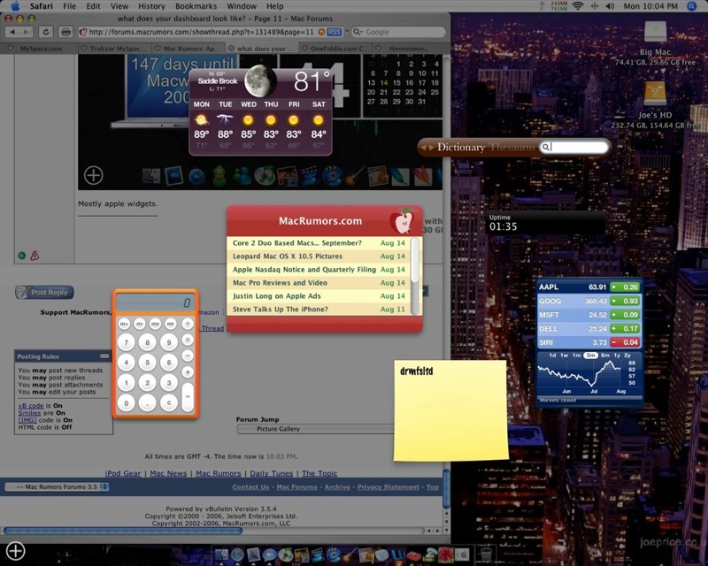Open Spotlight from the menu bar
The height and width of the screenshot is (566, 708).
pos(692,6)
